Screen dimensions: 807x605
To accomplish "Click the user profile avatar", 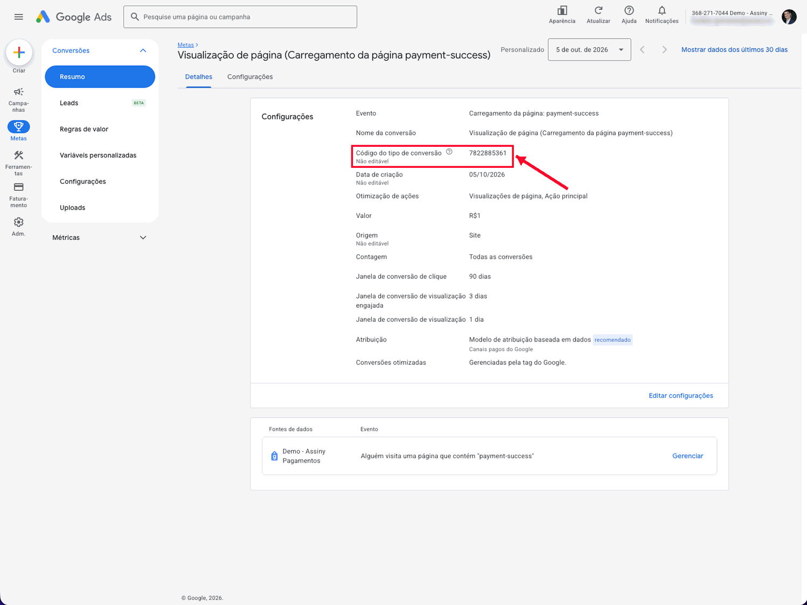I will click(789, 17).
